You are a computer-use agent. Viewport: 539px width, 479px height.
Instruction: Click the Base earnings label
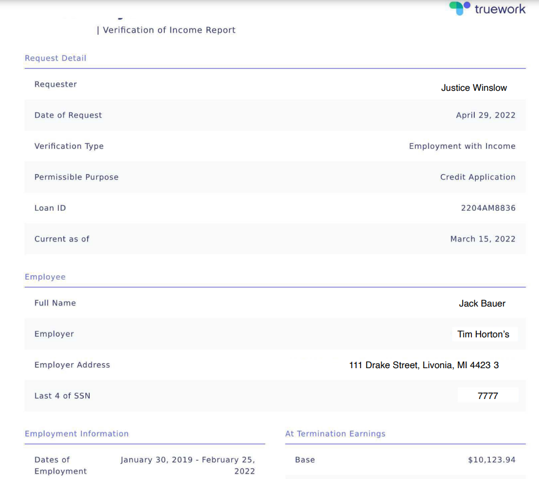[x=305, y=460]
